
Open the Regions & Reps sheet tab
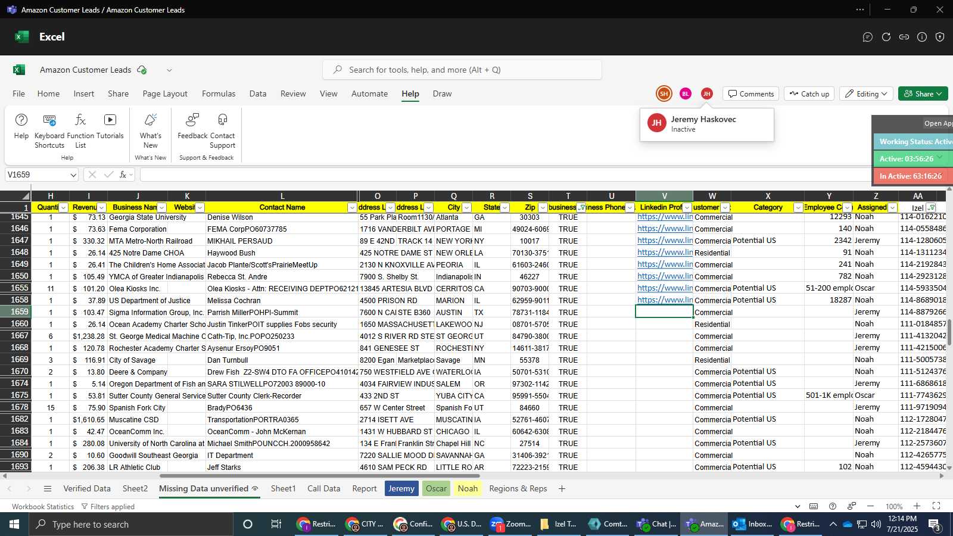coord(518,488)
